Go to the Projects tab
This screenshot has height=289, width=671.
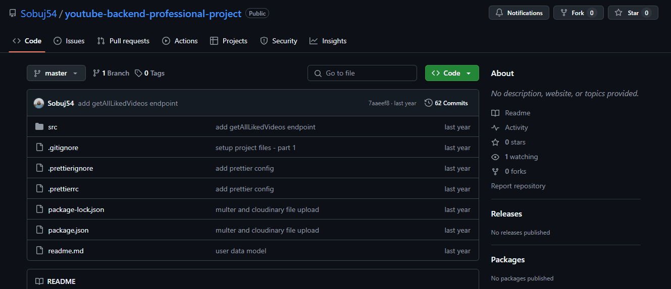click(x=229, y=41)
